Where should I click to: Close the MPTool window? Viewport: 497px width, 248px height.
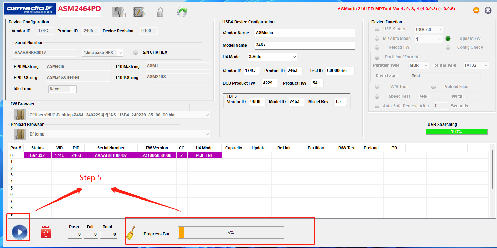click(x=488, y=10)
